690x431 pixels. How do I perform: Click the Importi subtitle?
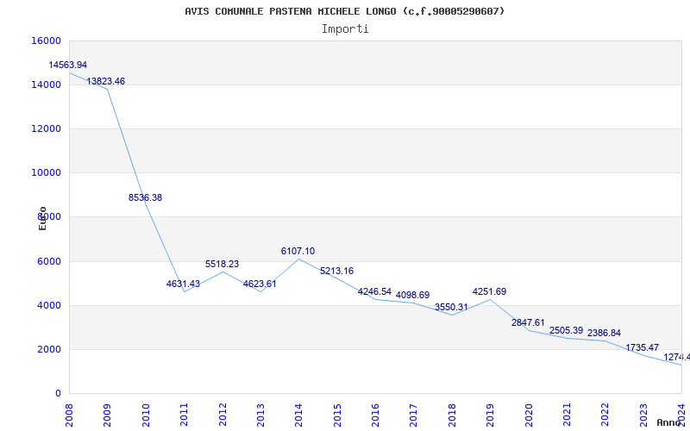click(345, 29)
